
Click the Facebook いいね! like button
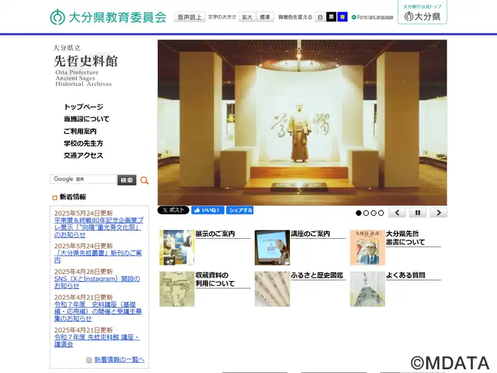(x=207, y=210)
